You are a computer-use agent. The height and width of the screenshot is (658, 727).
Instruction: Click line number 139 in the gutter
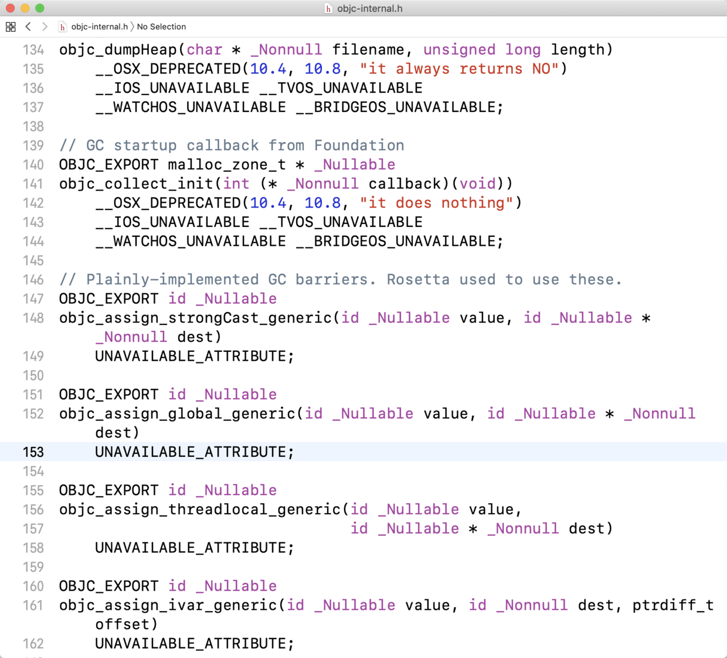pos(33,145)
